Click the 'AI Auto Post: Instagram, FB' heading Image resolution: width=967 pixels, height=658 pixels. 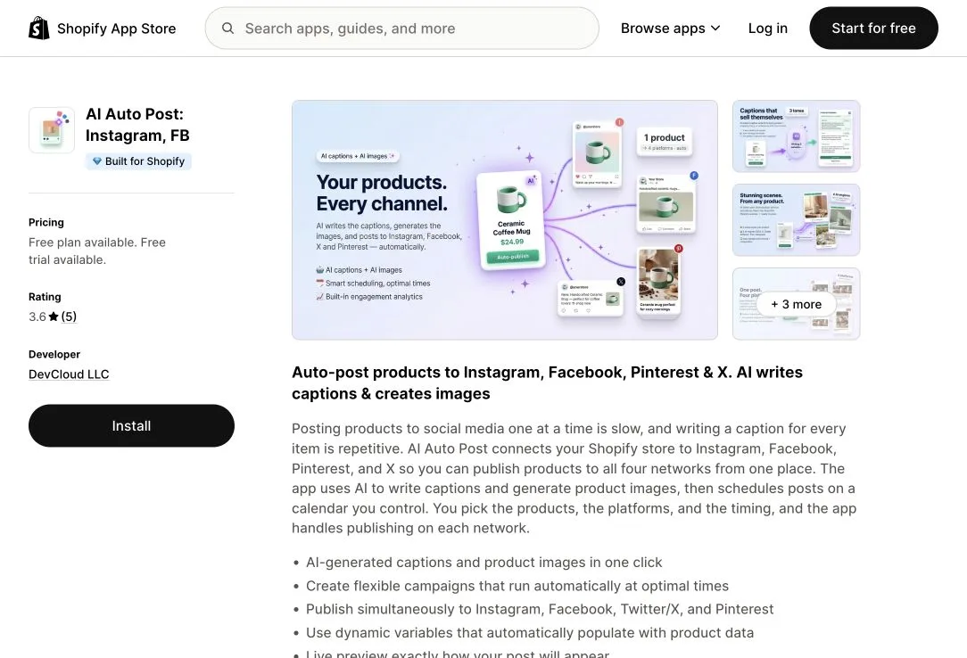(137, 125)
